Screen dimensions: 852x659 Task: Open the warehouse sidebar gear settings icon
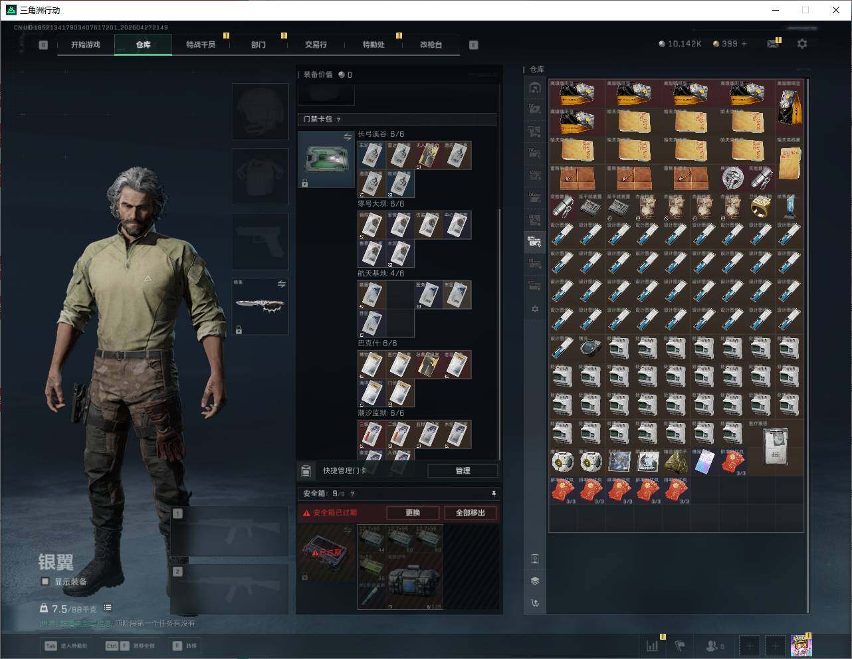coord(535,309)
